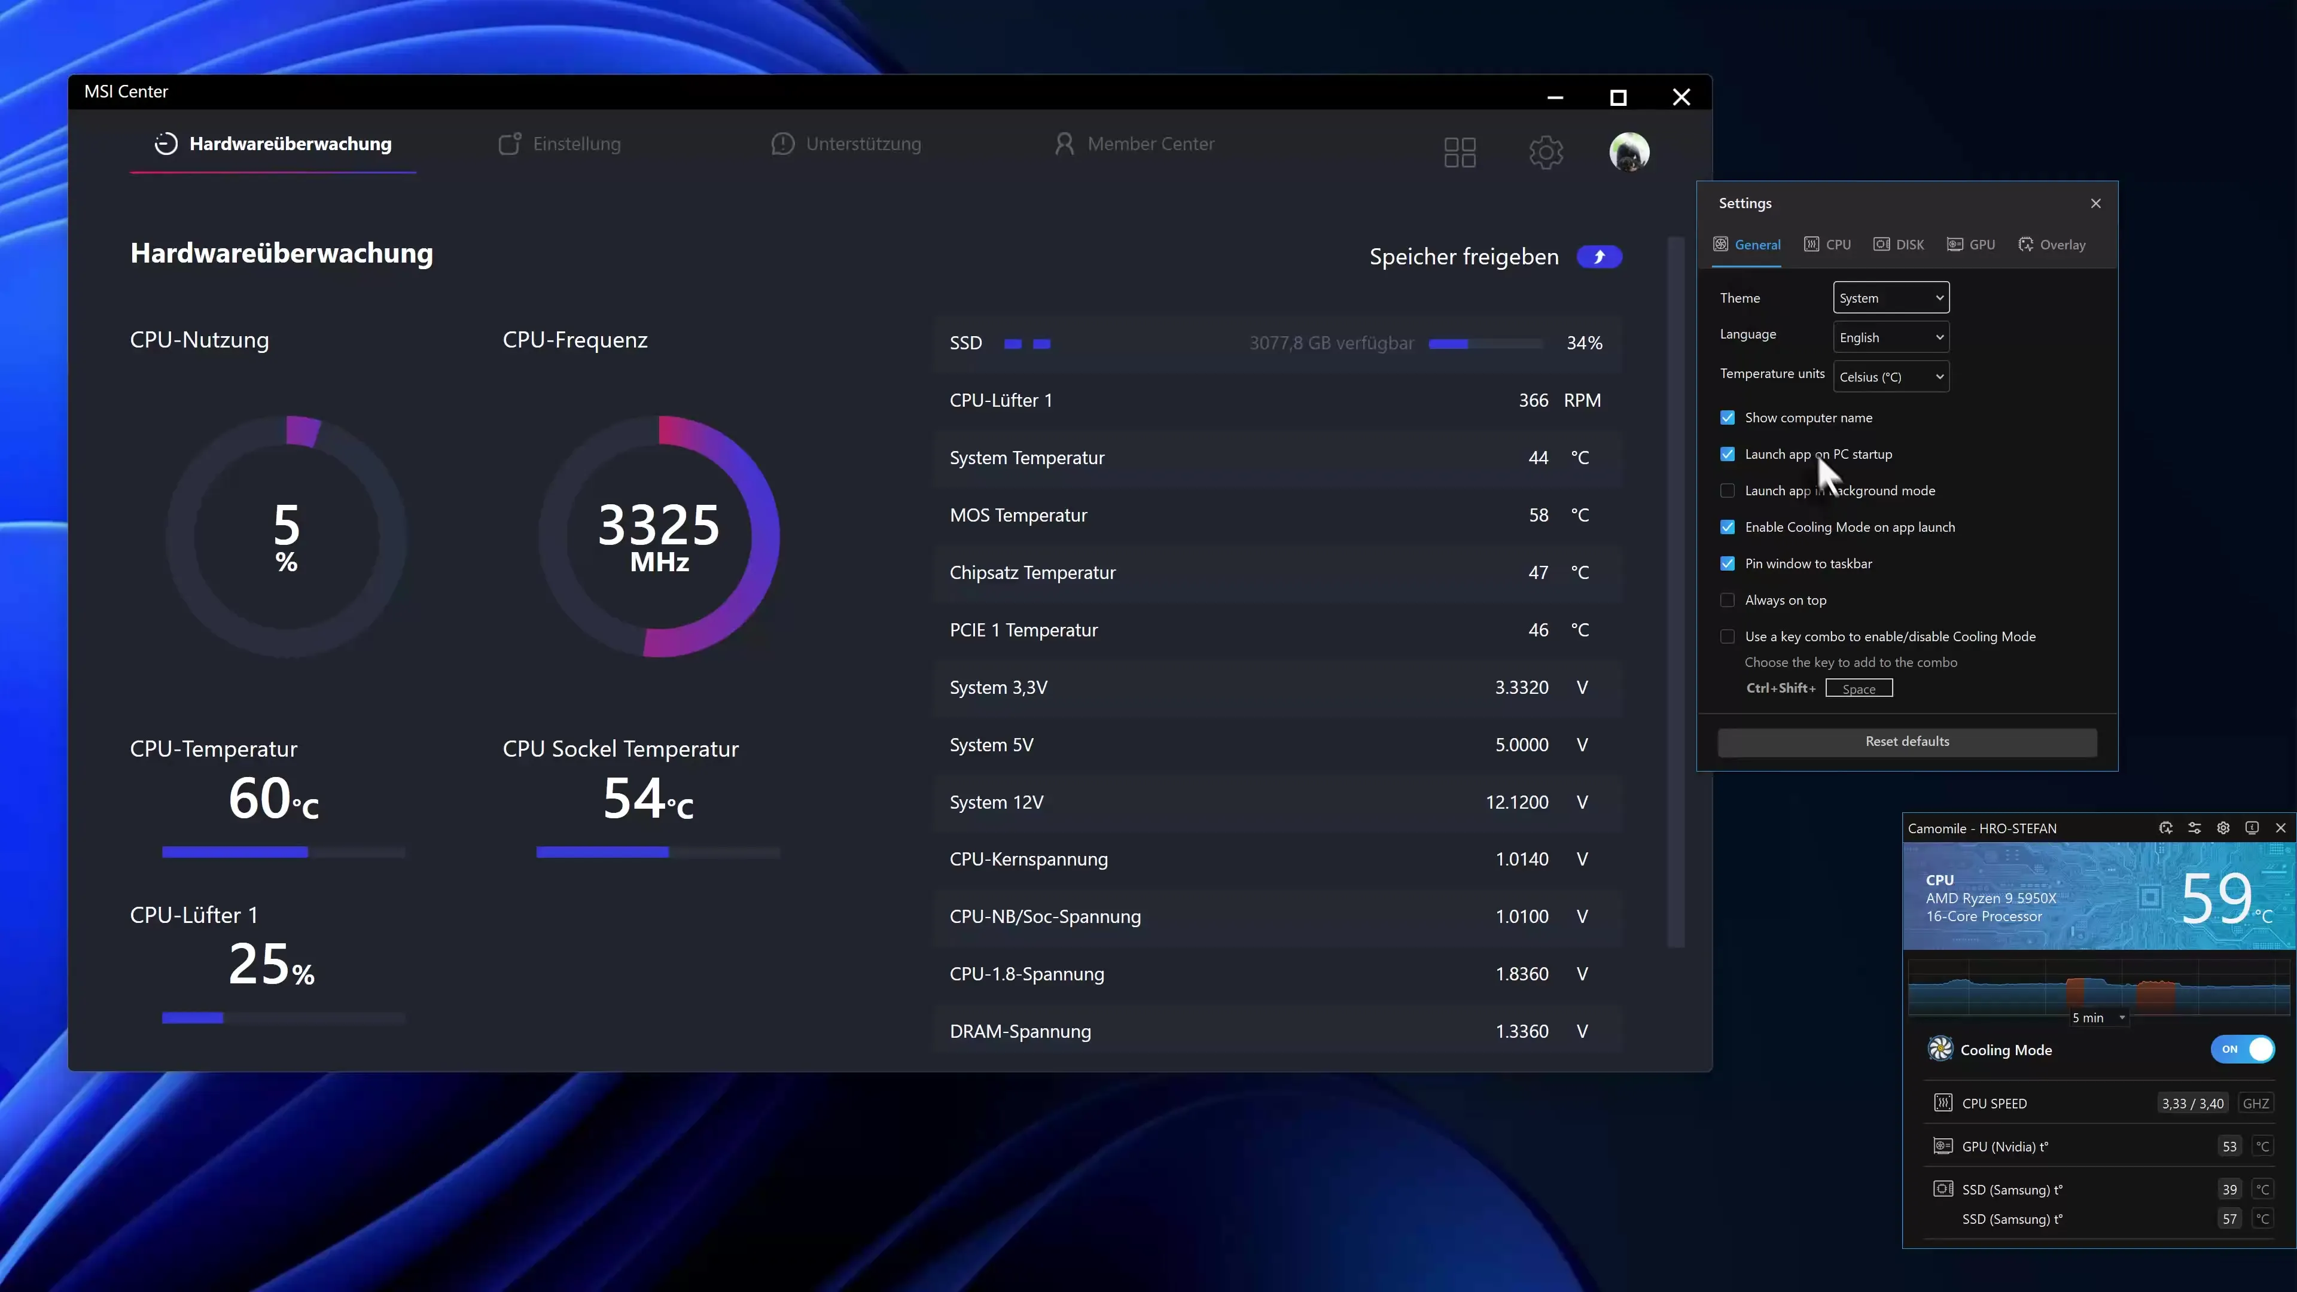Open the Einstellung tab
2297x1292 pixels.
pyautogui.click(x=560, y=144)
